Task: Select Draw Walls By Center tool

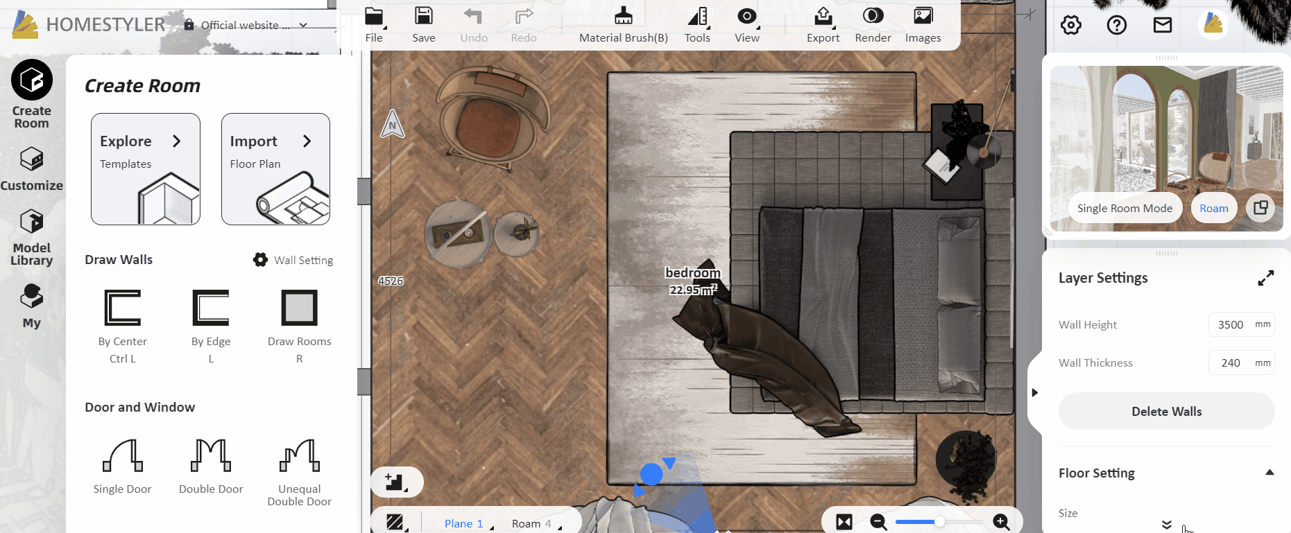Action: (123, 326)
